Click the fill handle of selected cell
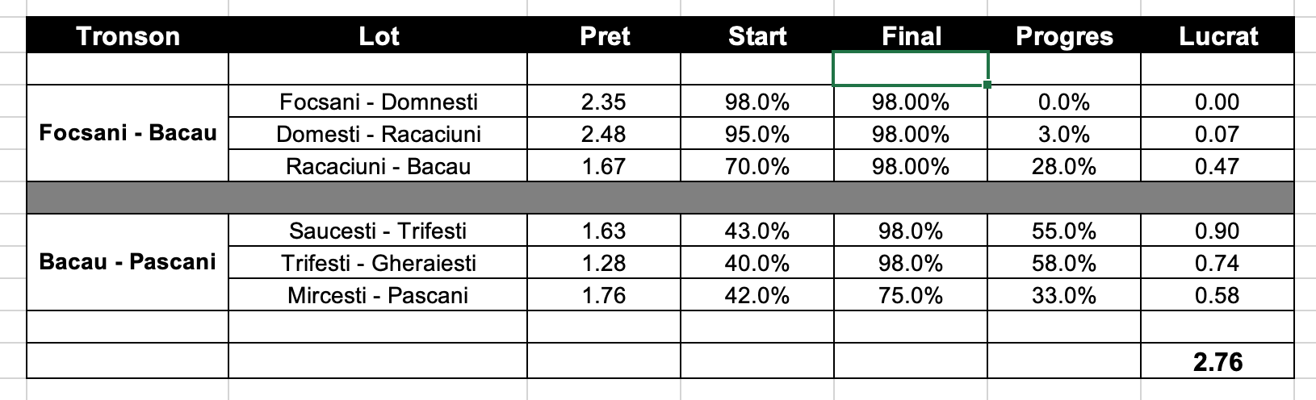The image size is (1316, 400). pyautogui.click(x=987, y=84)
